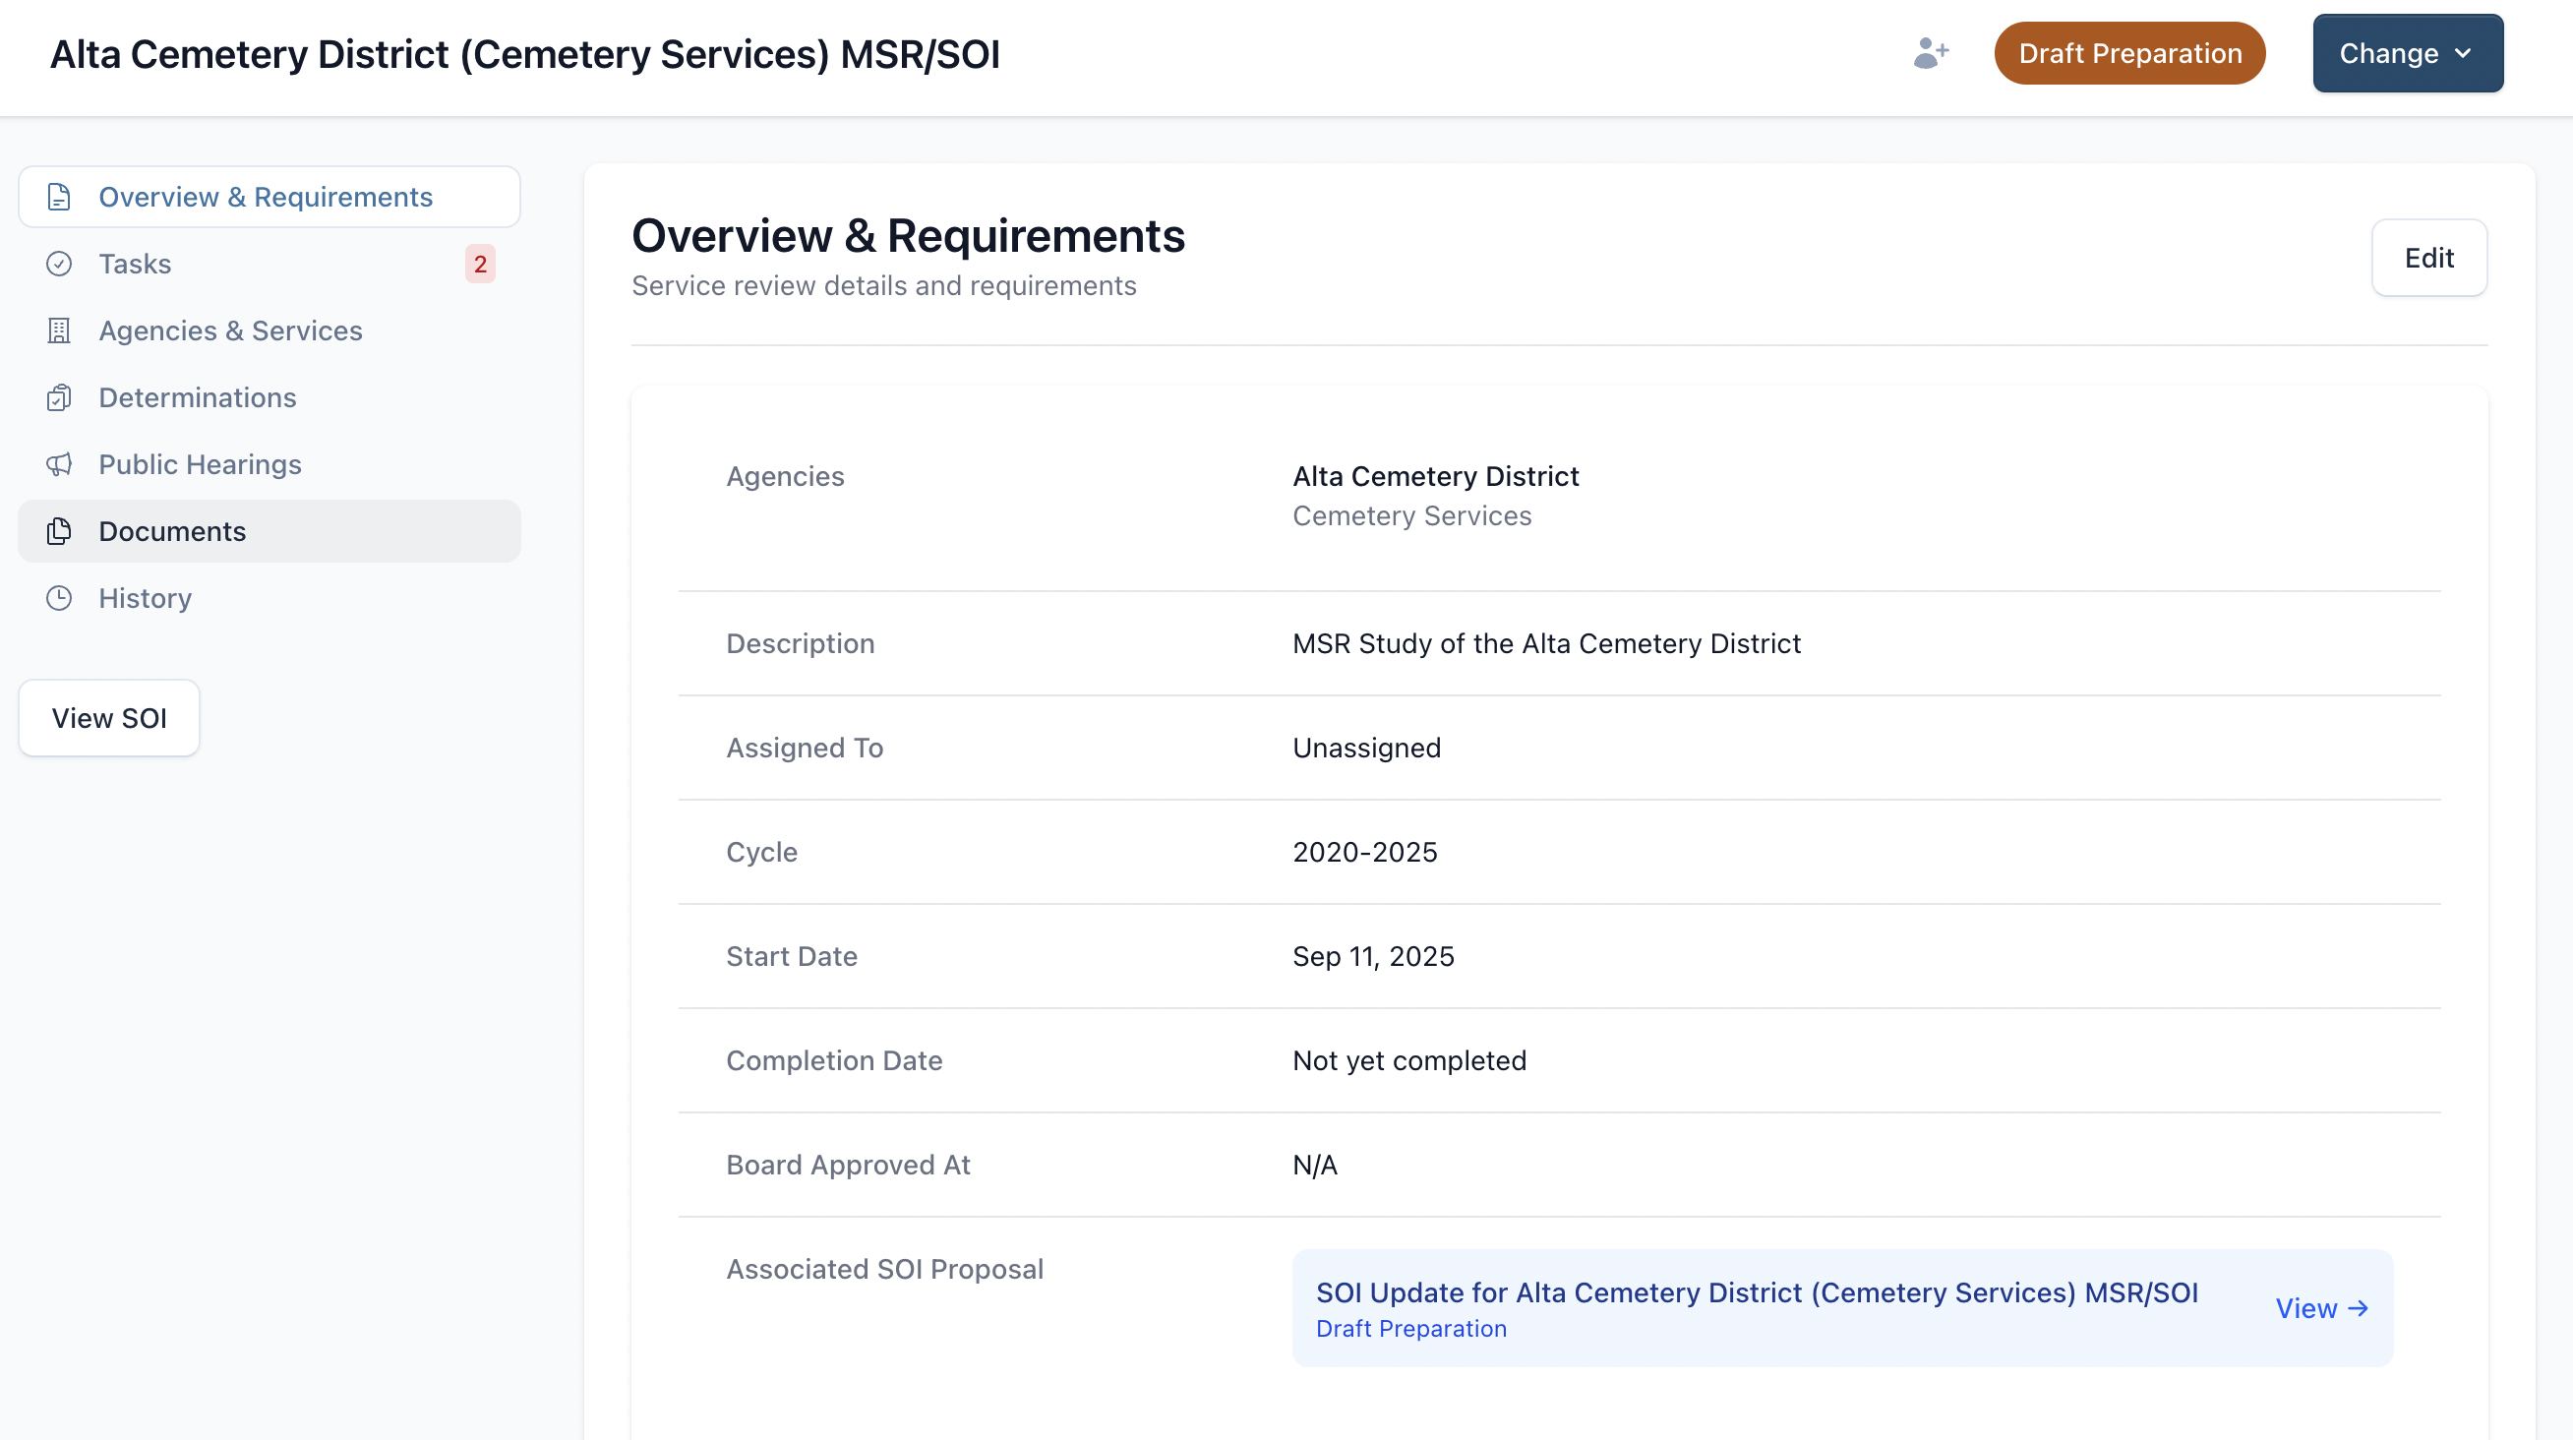The image size is (2573, 1440).
Task: Click the Determinations icon in sidebar
Action: 59,397
